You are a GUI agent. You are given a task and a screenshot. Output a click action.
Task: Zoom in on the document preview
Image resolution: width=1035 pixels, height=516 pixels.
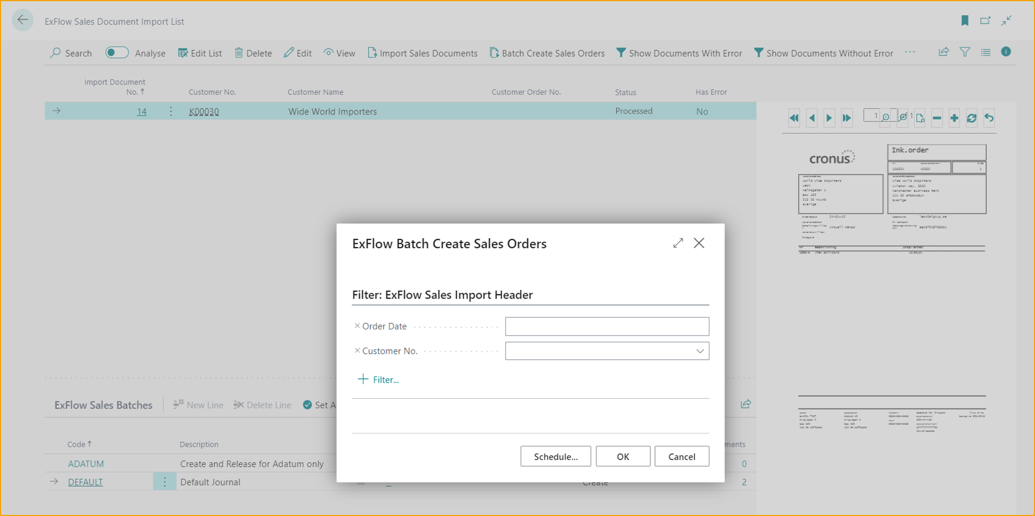point(954,118)
